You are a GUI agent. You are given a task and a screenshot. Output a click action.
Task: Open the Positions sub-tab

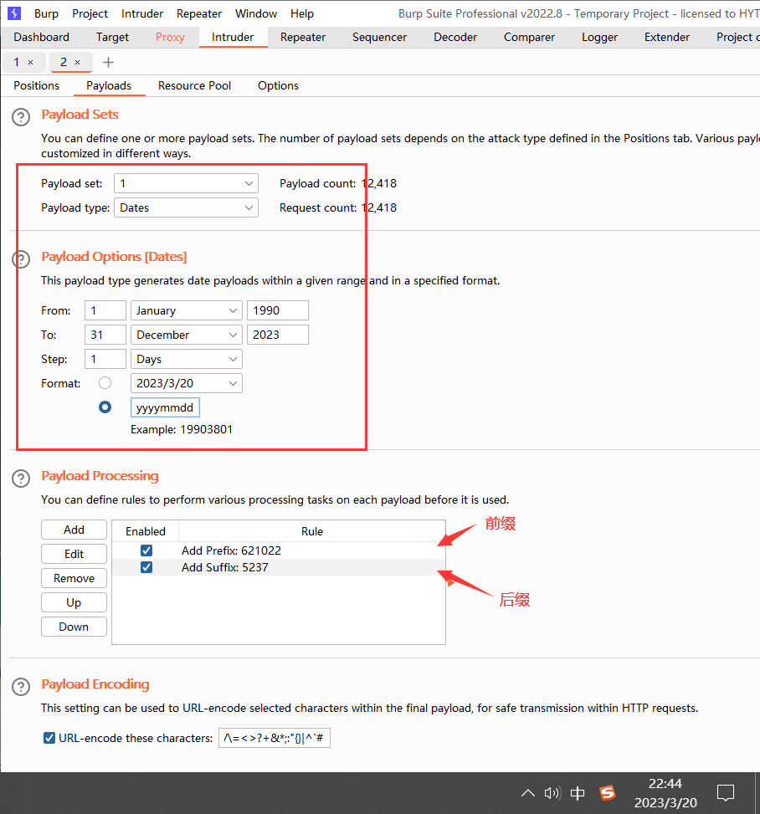36,85
